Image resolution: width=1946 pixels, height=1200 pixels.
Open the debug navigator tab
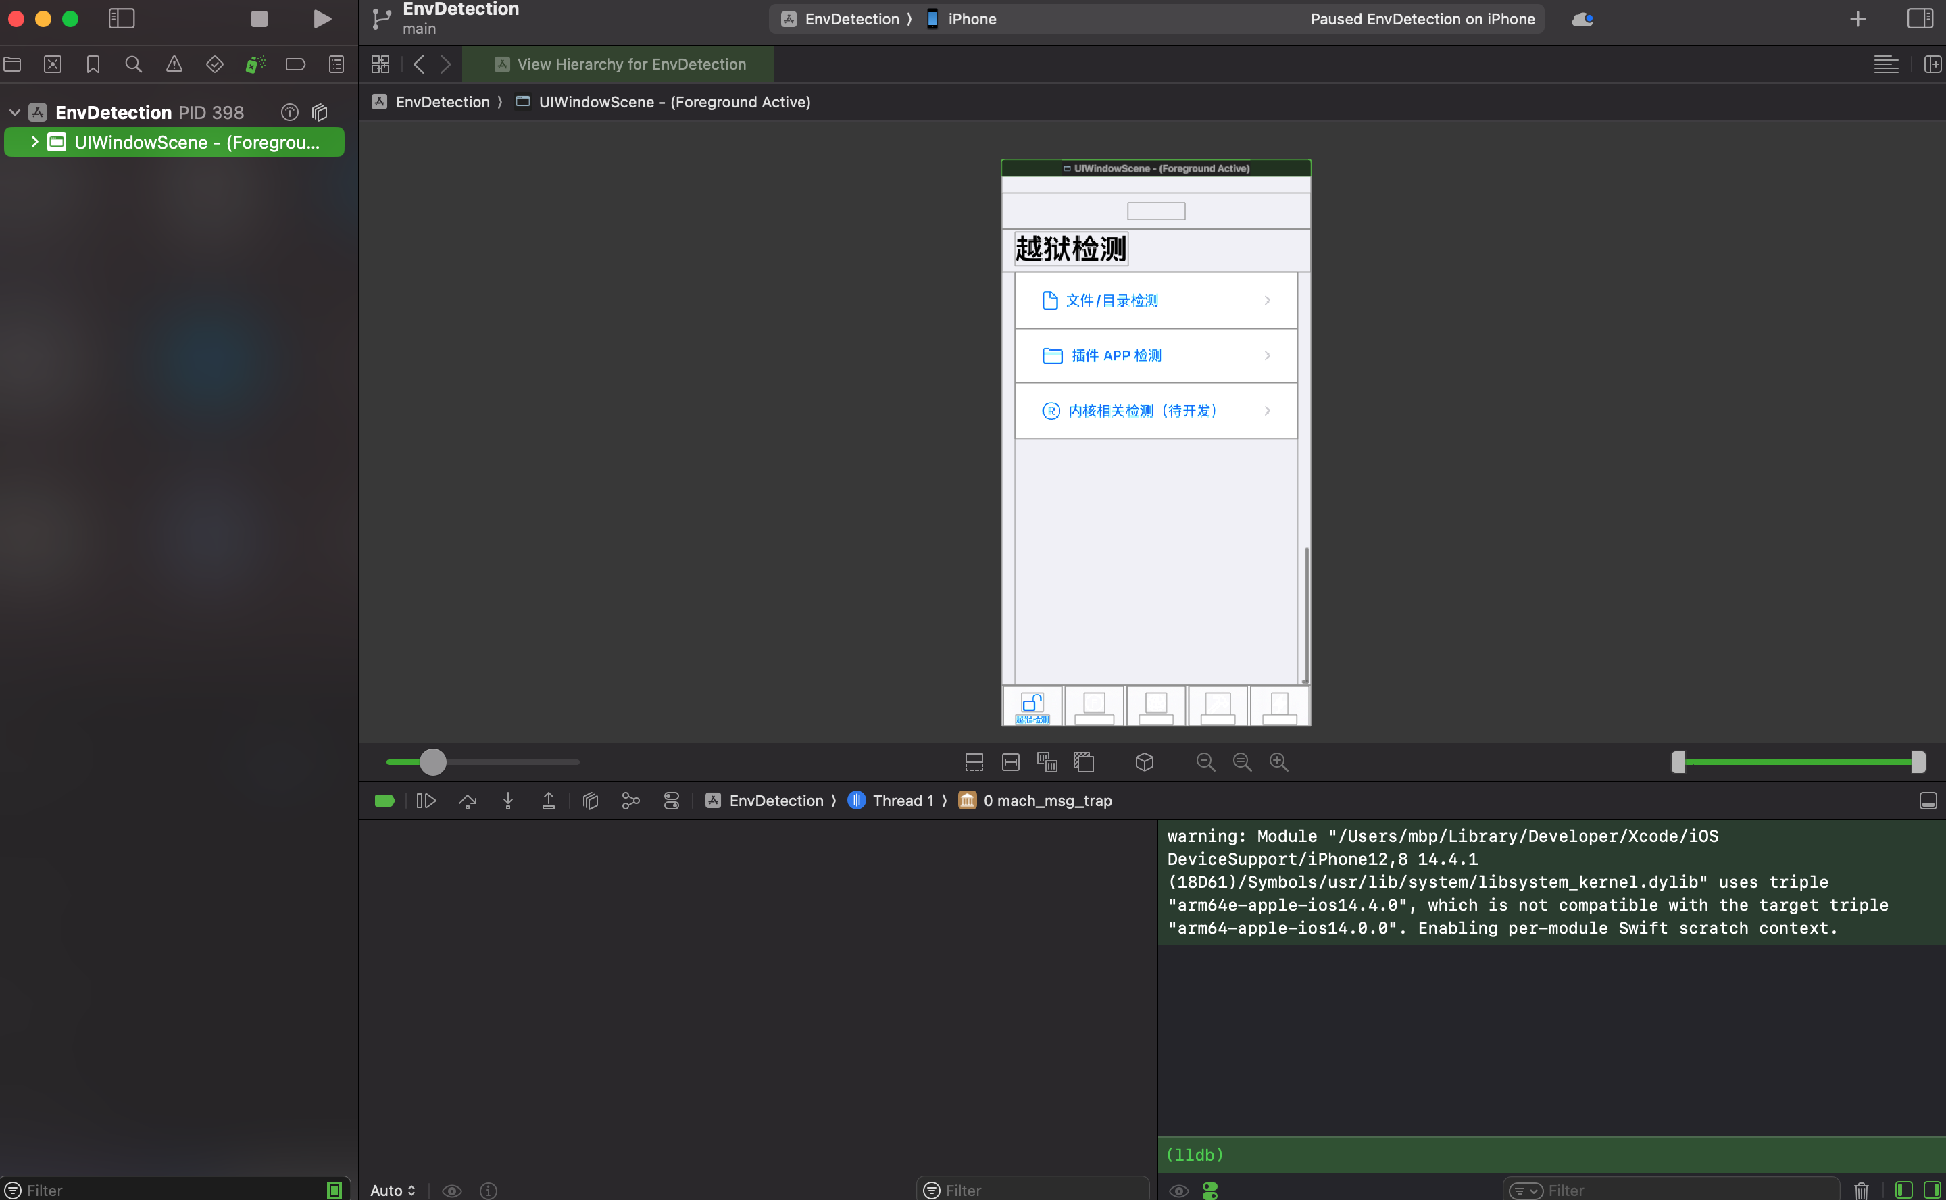pos(255,64)
